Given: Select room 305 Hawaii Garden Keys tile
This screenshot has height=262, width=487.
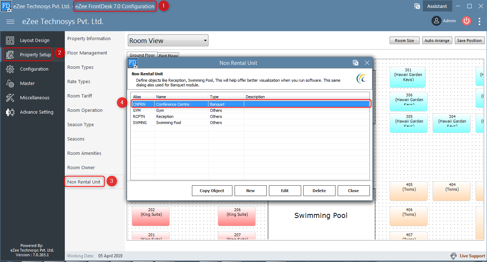Looking at the screenshot, I should (x=409, y=123).
